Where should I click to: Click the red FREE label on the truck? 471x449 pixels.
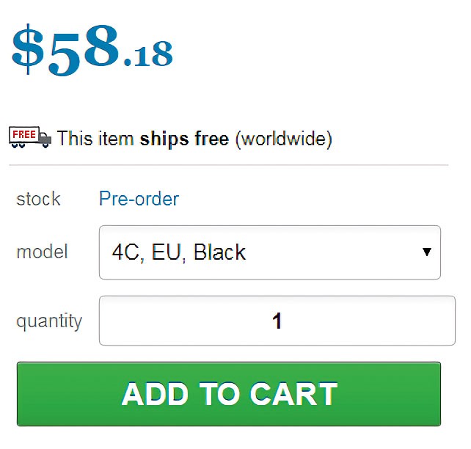[x=23, y=134]
